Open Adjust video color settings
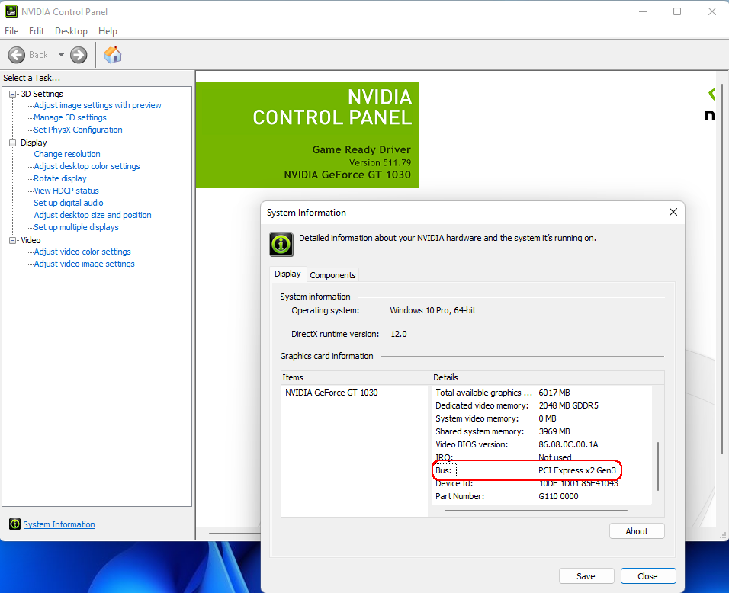The image size is (729, 593). 82,252
